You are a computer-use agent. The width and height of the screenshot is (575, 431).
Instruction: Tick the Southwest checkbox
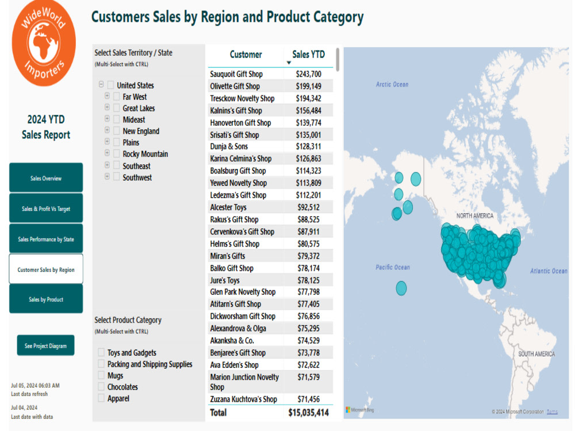point(117,177)
